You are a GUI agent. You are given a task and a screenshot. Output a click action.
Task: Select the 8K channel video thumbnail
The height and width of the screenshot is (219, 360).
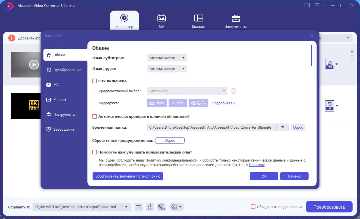click(x=26, y=106)
